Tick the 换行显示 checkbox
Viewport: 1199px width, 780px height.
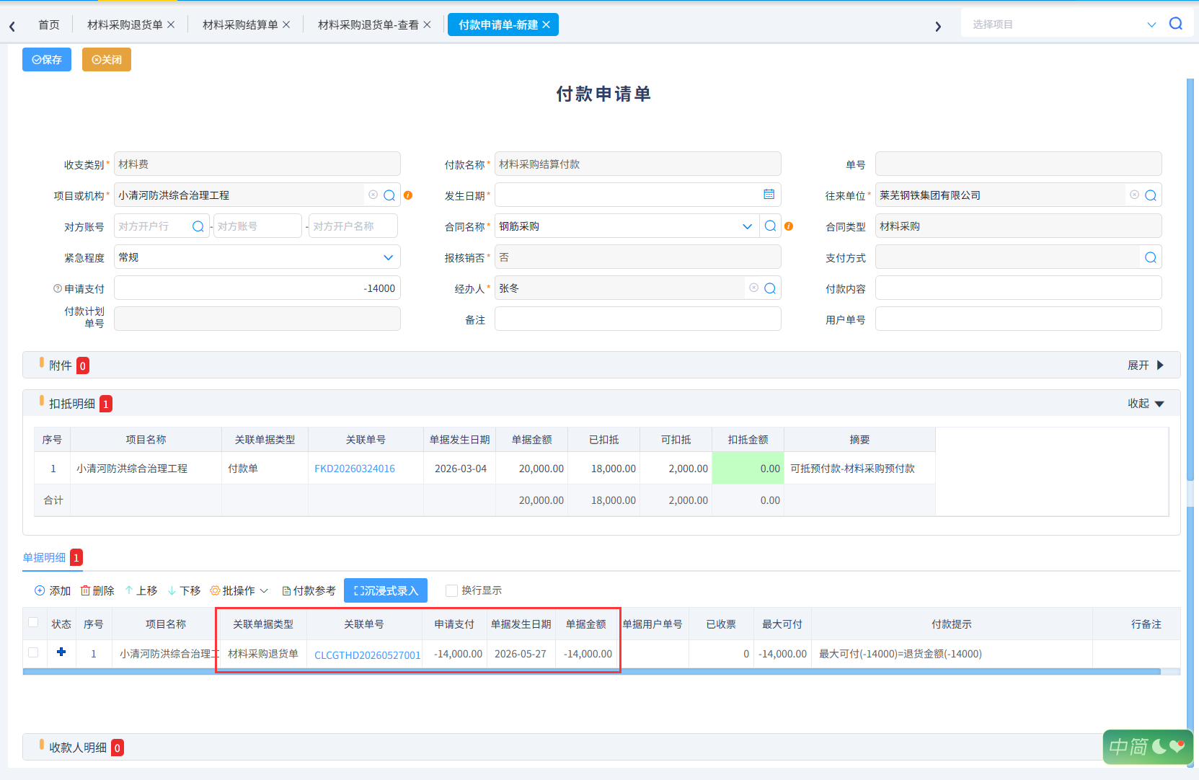click(452, 590)
